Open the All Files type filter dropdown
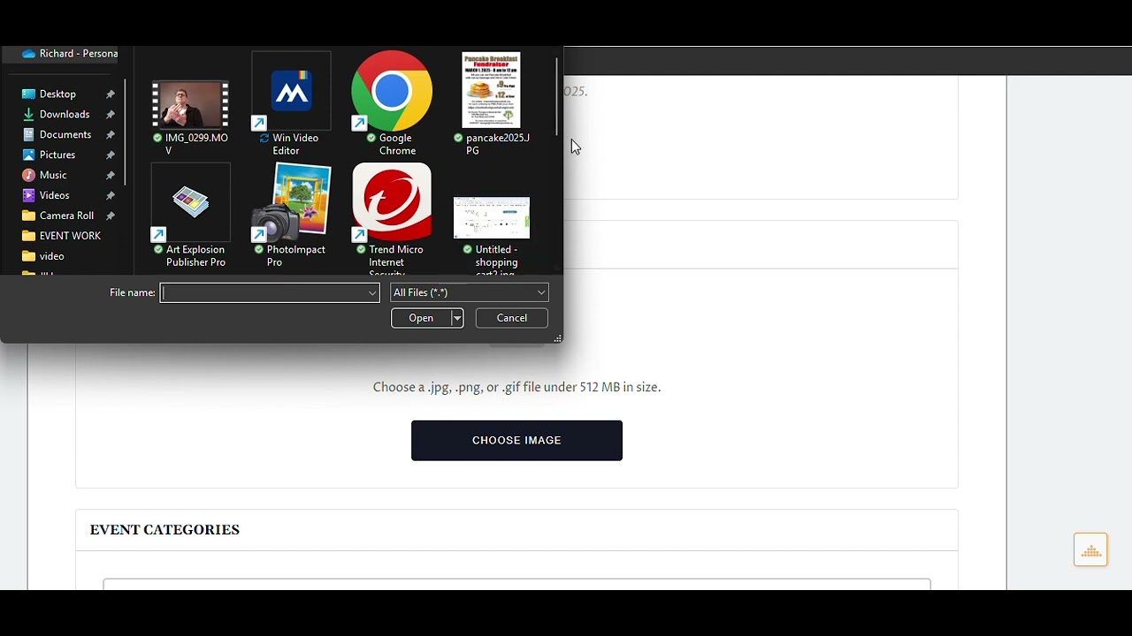 [470, 292]
